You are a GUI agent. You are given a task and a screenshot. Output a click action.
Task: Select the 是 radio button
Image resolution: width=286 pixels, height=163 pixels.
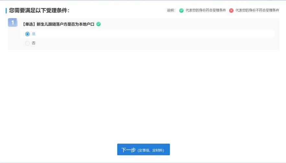pos(28,34)
